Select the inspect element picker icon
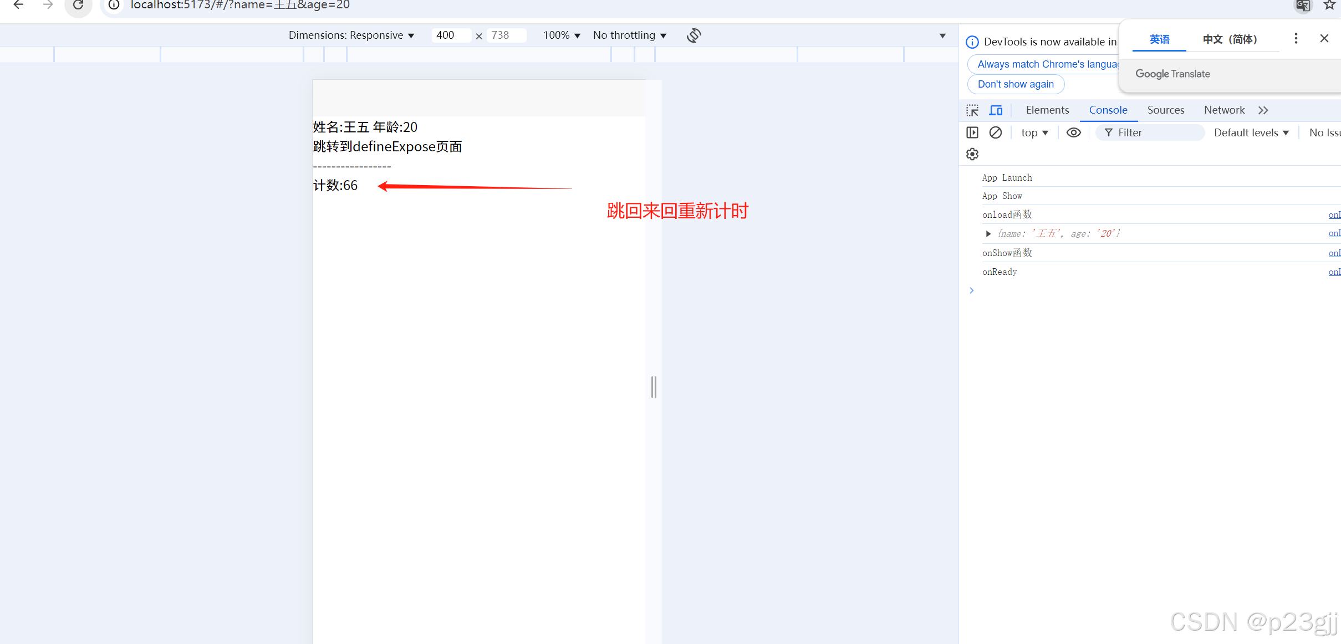 [x=972, y=110]
